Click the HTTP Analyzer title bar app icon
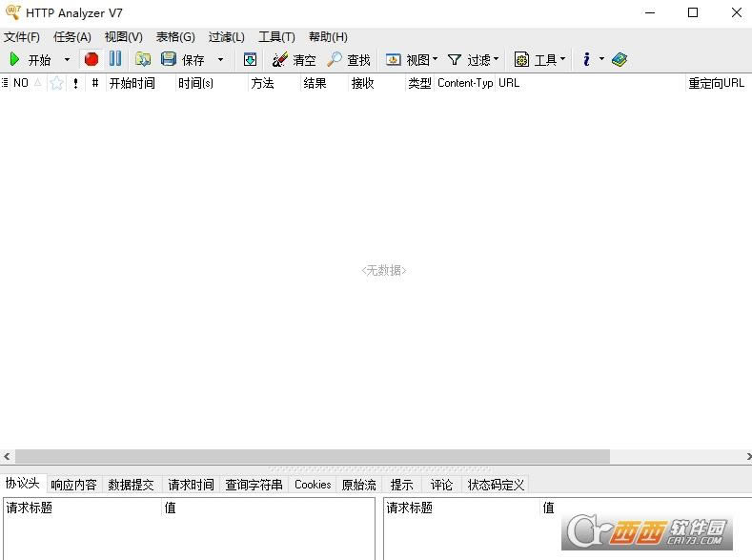Screen dimensions: 752x560 tap(13, 12)
